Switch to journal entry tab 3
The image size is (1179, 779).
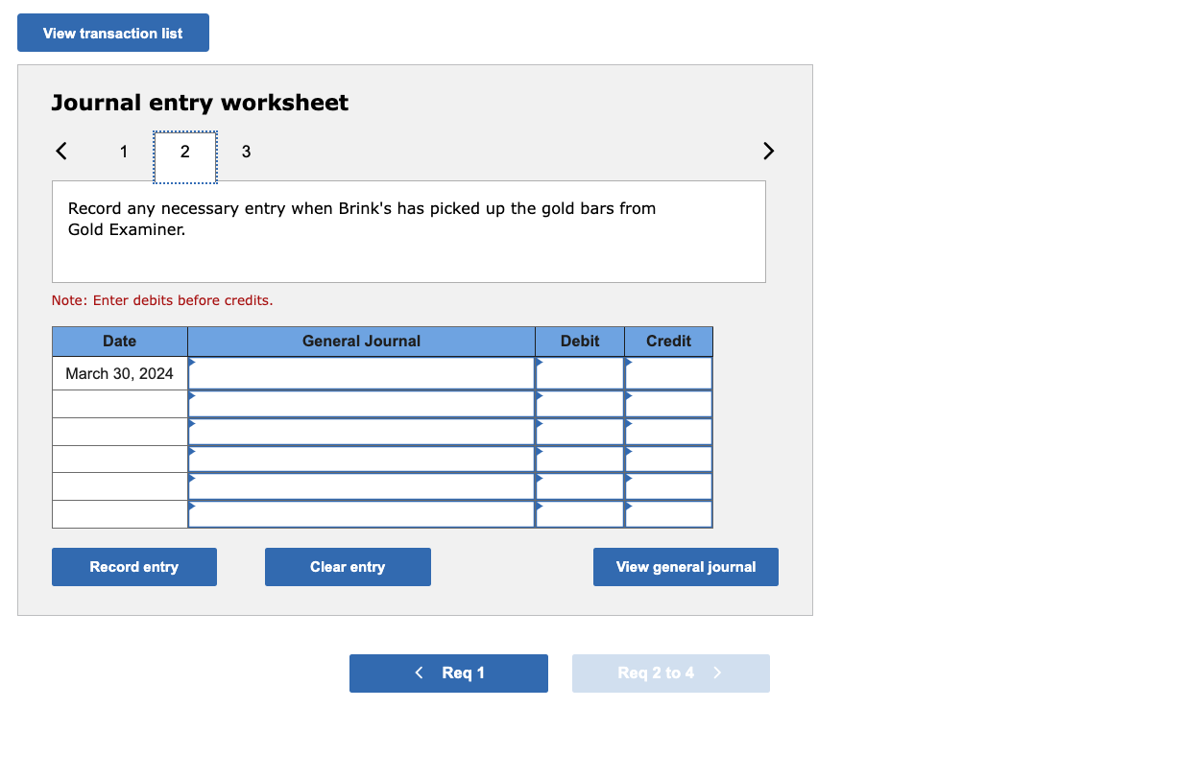(246, 152)
